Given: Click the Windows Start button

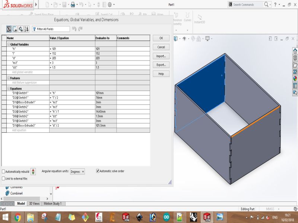Looking at the screenshot, I should coord(5,217).
